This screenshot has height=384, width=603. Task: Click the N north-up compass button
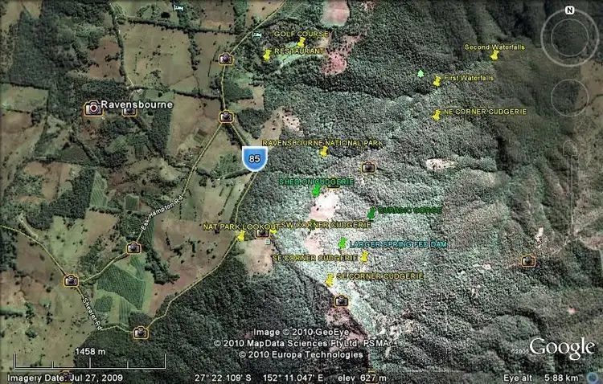click(569, 10)
